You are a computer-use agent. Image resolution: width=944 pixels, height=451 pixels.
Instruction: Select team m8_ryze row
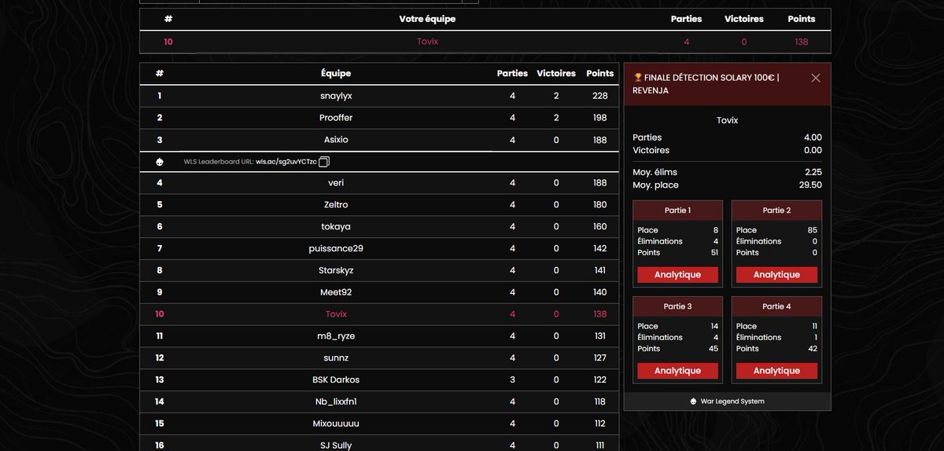pos(379,336)
